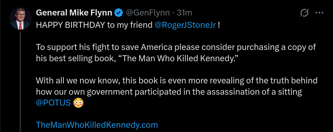Image resolution: width=333 pixels, height=132 pixels.
Task: Open the @POTUS mention link
Action: coord(53,103)
